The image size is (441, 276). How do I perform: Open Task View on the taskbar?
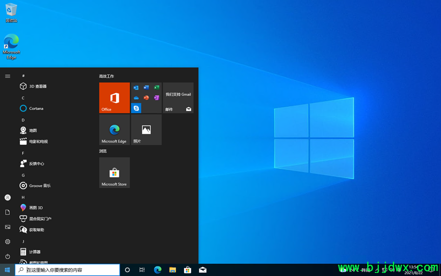point(142,270)
